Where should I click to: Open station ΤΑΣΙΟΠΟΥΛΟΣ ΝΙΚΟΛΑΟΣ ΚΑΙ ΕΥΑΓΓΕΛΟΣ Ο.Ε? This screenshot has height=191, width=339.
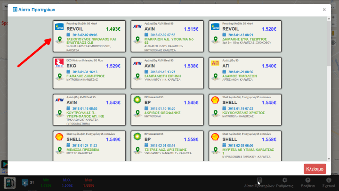tap(91, 41)
